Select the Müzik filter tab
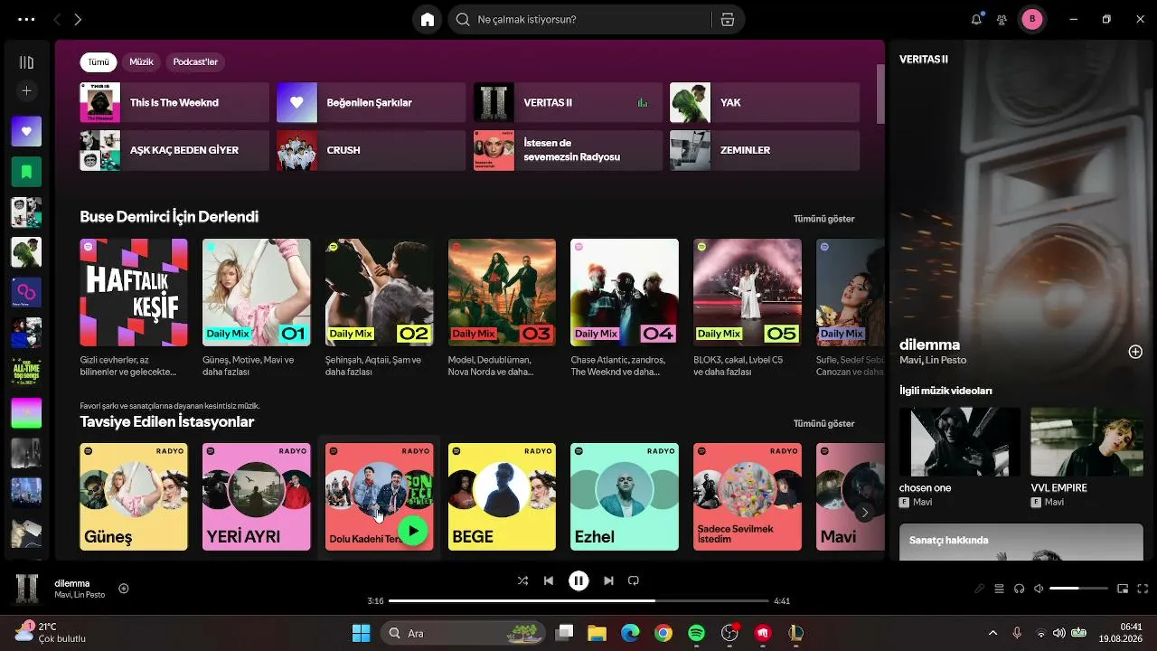Viewport: 1157px width, 651px height. tap(141, 62)
